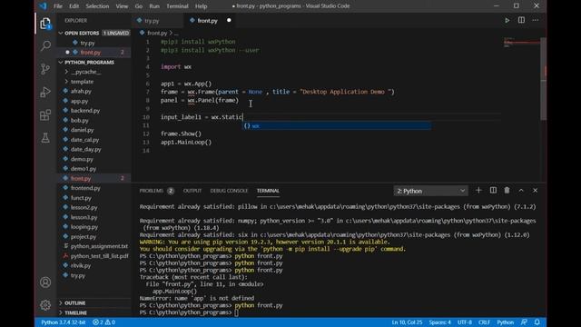581x327 pixels.
Task: Open backend.py in the file explorer
Action: (85, 111)
